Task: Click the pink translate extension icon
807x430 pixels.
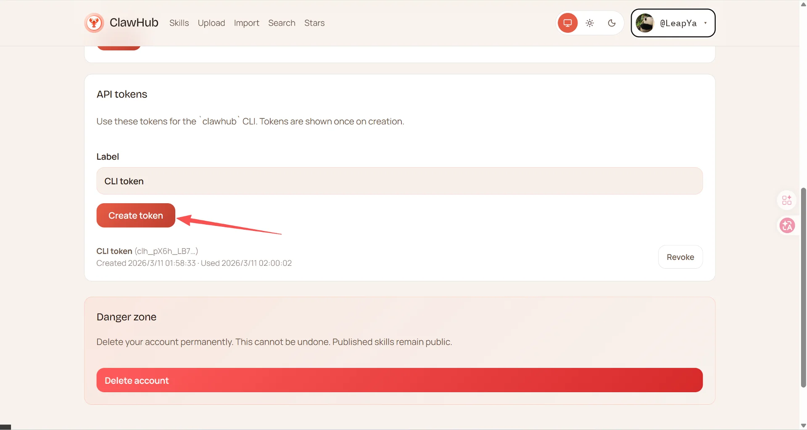Action: pos(787,225)
